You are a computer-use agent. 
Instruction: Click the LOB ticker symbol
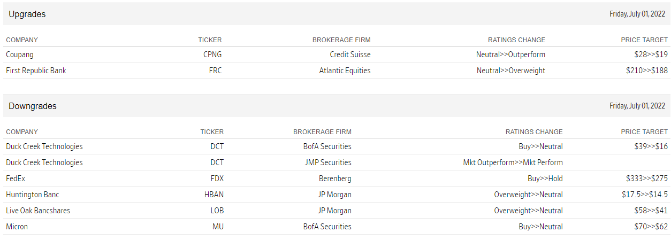tap(217, 211)
